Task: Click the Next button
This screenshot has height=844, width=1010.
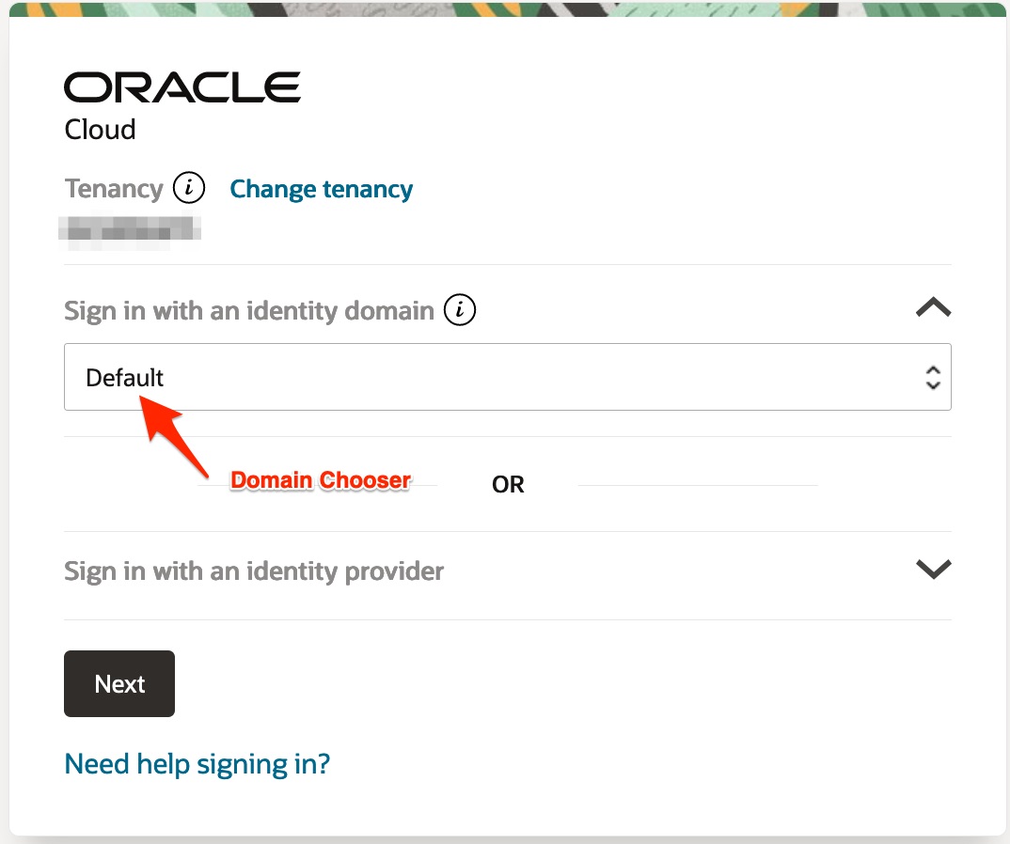Action: pos(118,683)
